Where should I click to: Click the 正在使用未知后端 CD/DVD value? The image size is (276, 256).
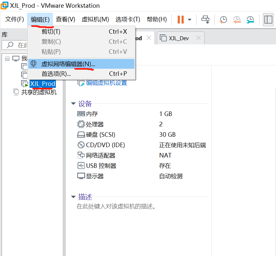coord(182,145)
